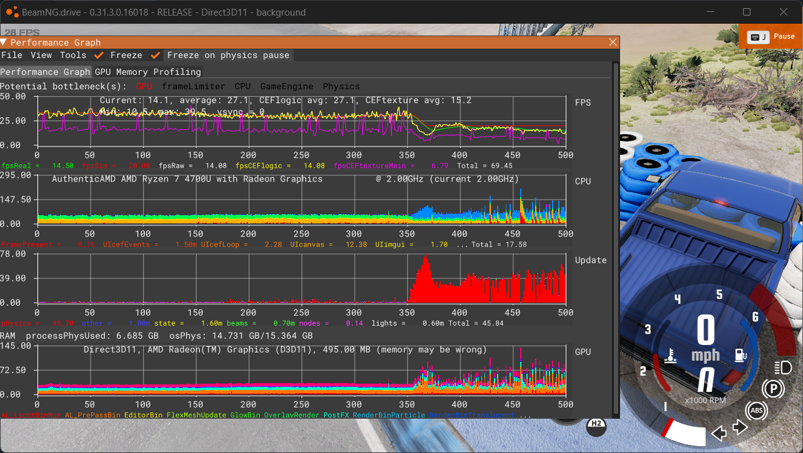This screenshot has height=453, width=803.
Task: Click the RenderBinTranslucent legend label
Action: pyautogui.click(x=472, y=415)
